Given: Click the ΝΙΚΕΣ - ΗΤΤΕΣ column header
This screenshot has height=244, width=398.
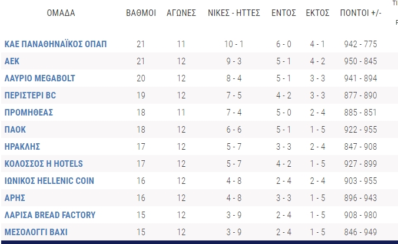Looking at the screenshot, I should 234,13.
